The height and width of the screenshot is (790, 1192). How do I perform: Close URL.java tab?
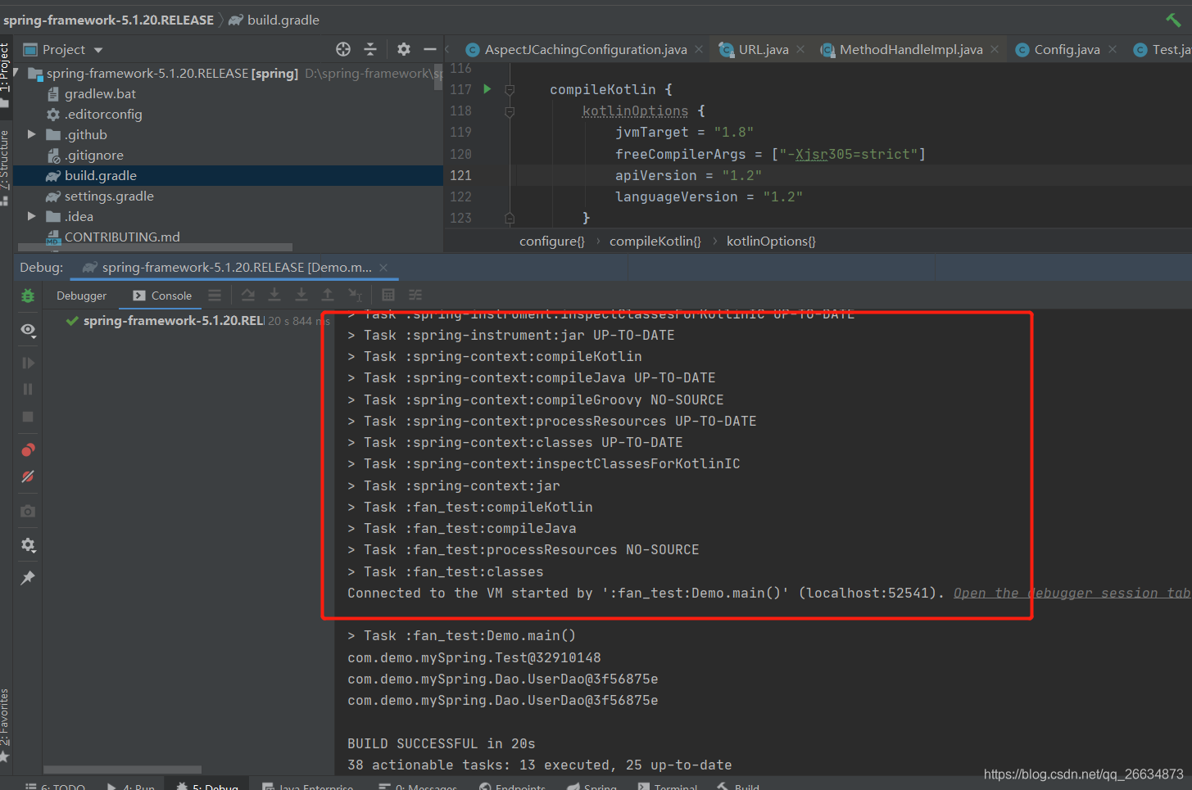800,50
